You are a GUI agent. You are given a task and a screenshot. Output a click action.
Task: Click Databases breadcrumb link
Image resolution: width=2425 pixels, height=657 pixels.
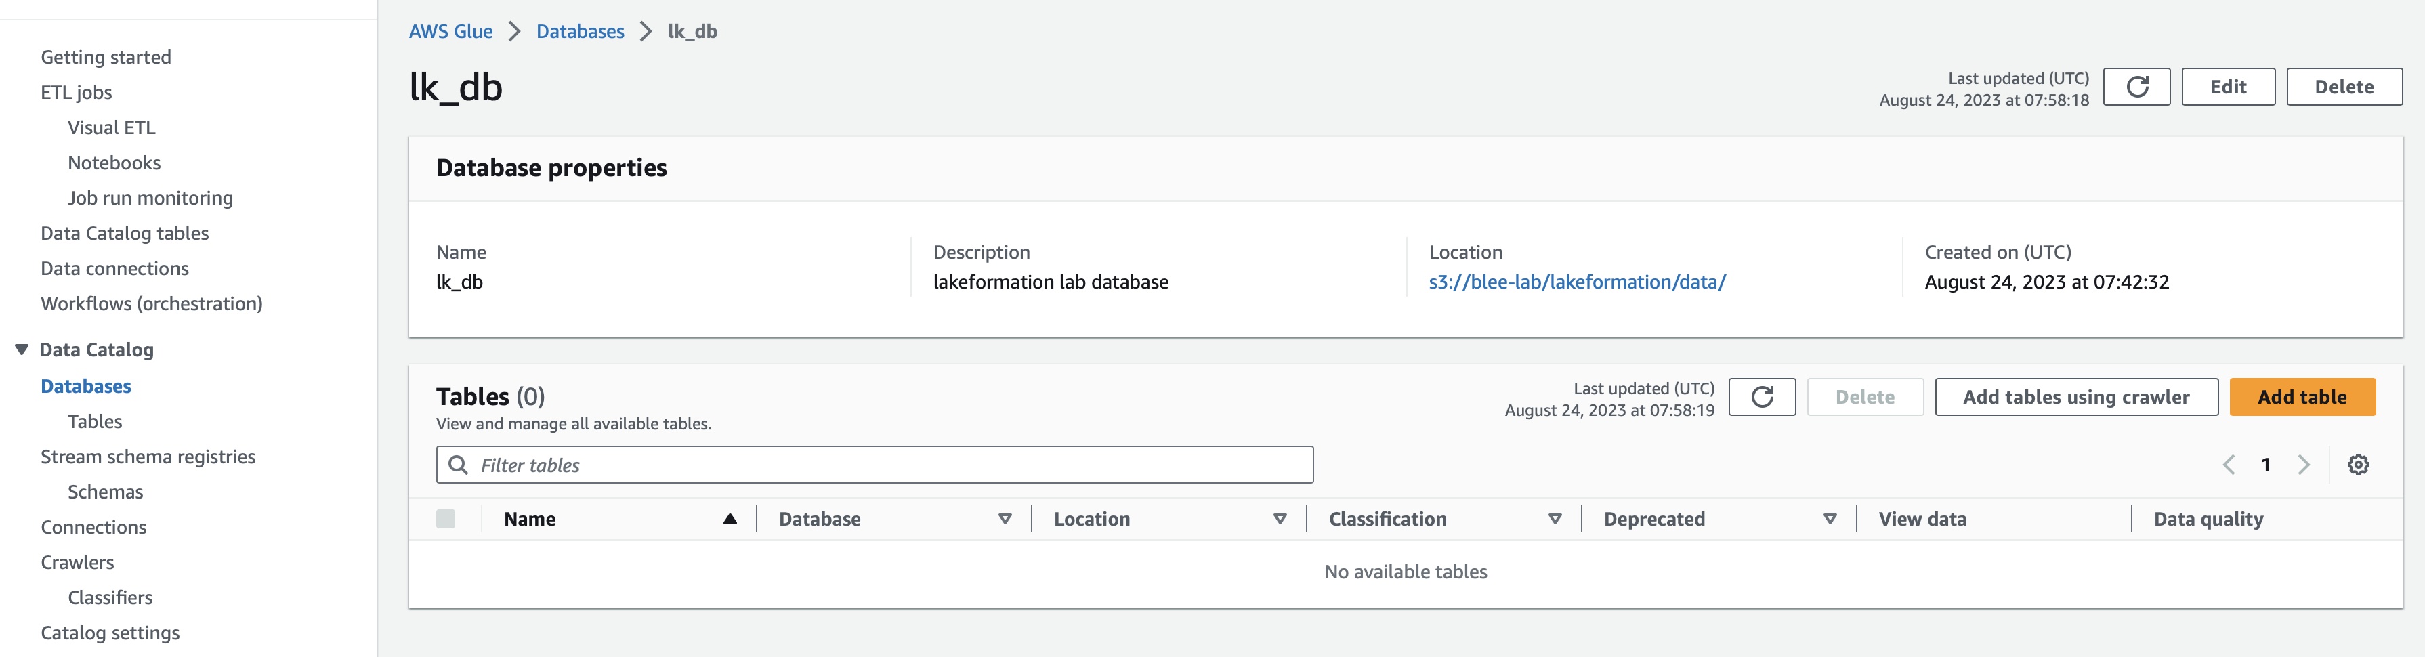[x=580, y=31]
